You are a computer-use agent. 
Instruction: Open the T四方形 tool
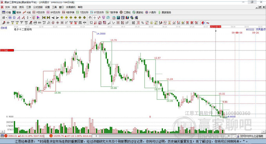tap(82, 12)
